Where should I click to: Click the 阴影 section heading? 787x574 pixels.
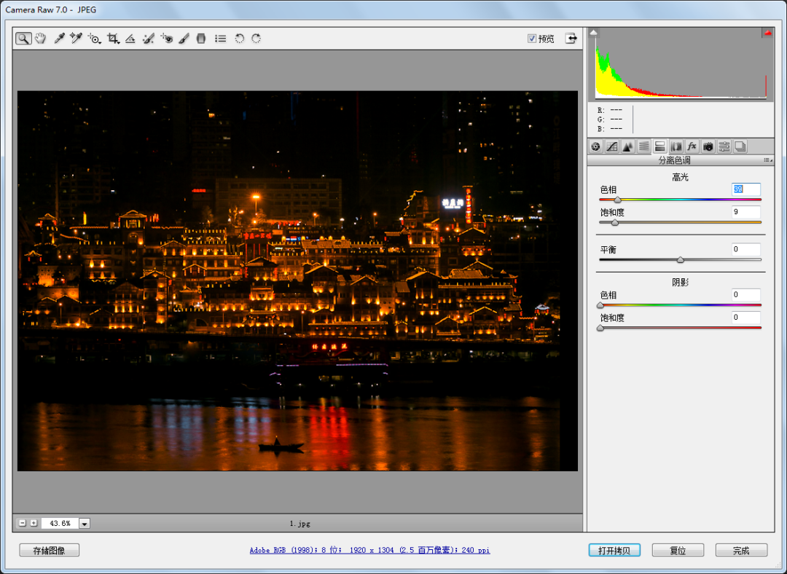click(680, 282)
